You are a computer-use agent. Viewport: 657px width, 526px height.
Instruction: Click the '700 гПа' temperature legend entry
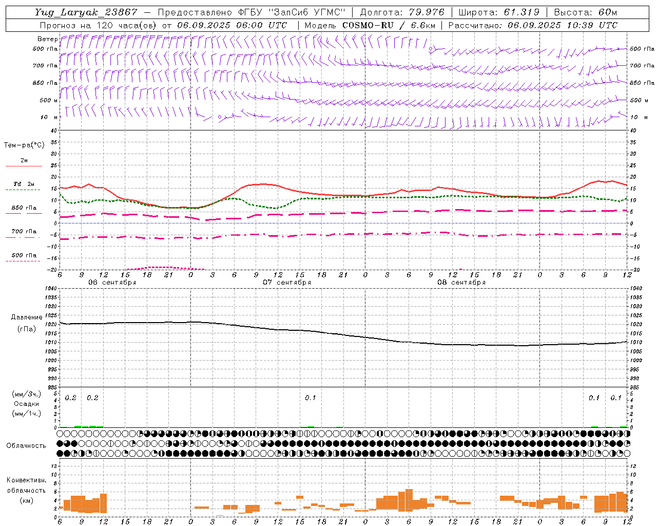point(24,232)
